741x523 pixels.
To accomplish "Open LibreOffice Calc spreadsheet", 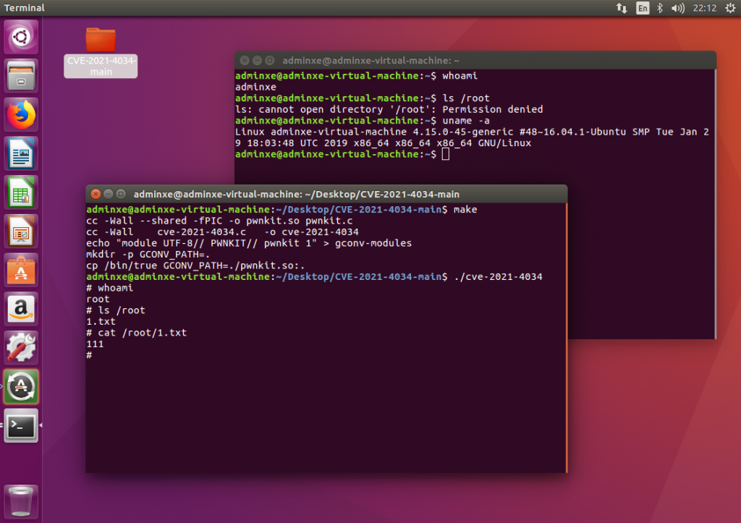I will point(21,192).
